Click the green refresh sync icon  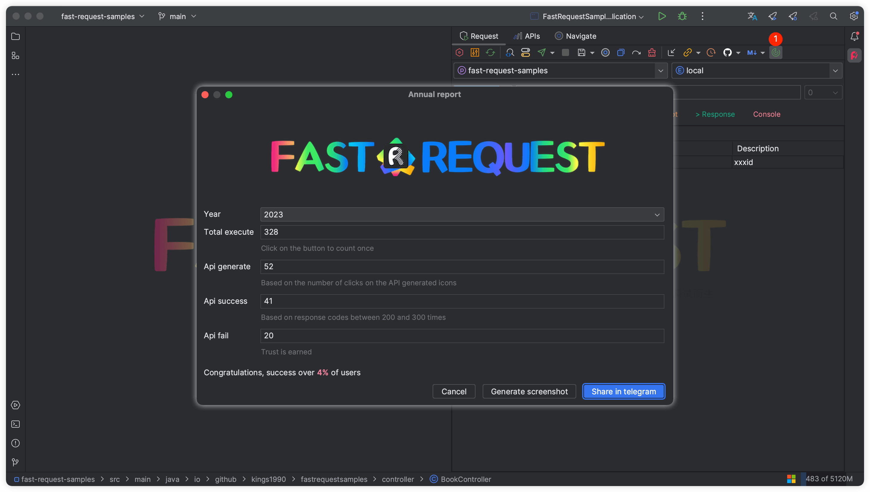490,53
